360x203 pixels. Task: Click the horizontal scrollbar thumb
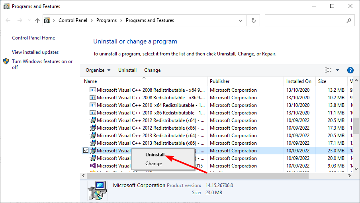coord(198,175)
